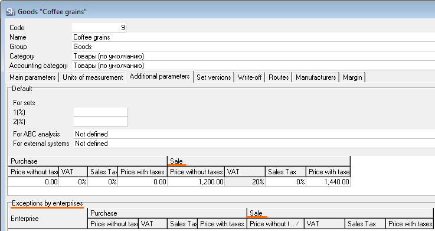Click the For sets 1(%) input box
Viewport: 435px width, 231px height.
[x=101, y=112]
